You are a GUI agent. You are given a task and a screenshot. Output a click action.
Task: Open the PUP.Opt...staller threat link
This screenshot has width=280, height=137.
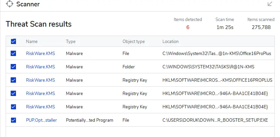[x=41, y=120]
